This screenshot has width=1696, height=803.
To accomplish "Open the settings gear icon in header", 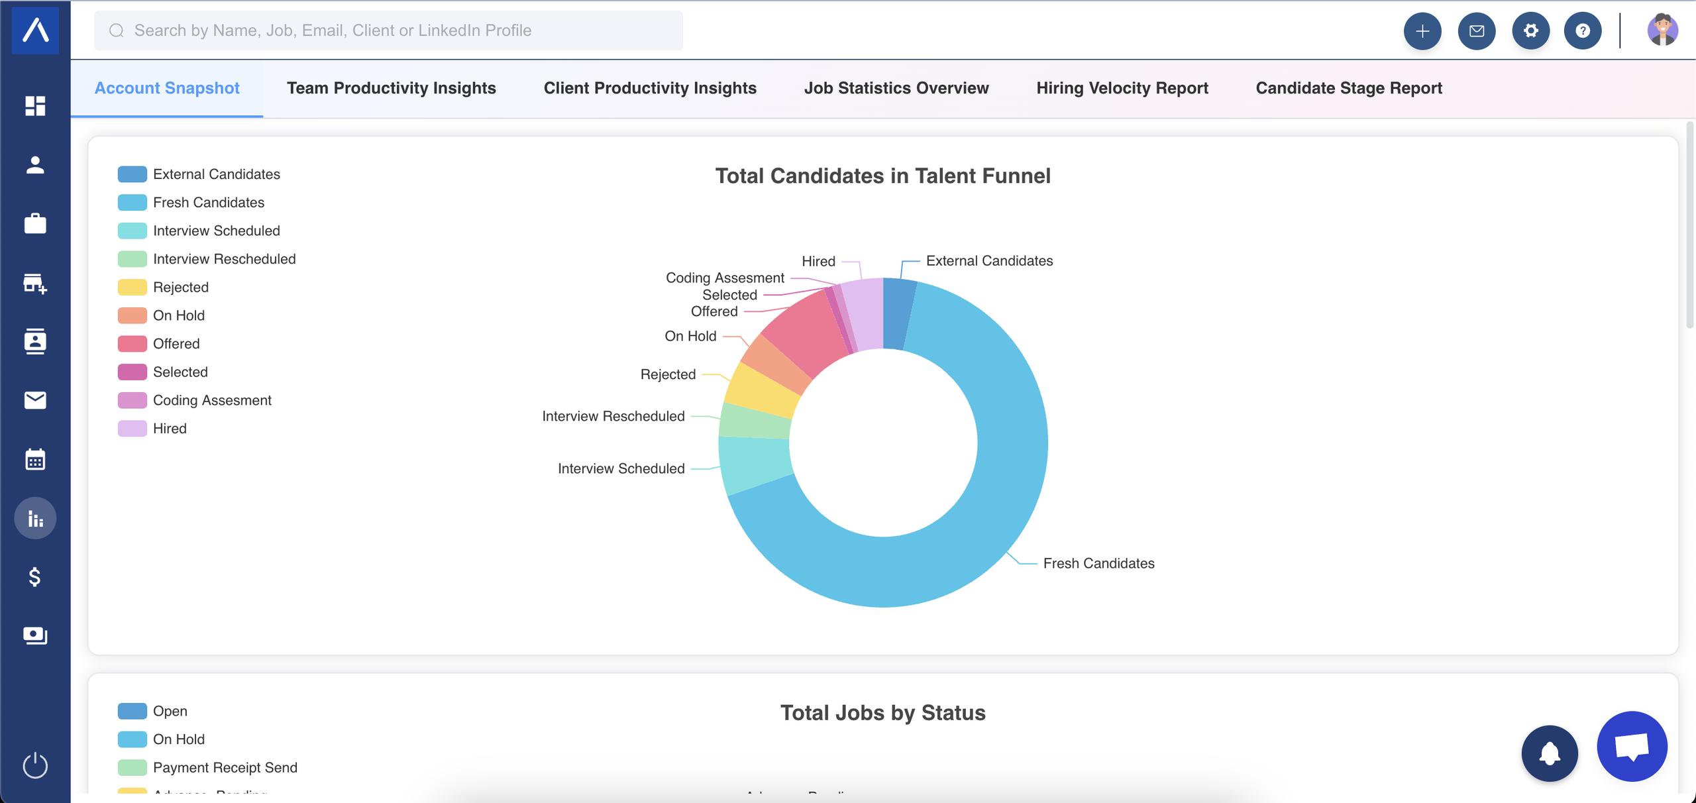I will coord(1530,31).
